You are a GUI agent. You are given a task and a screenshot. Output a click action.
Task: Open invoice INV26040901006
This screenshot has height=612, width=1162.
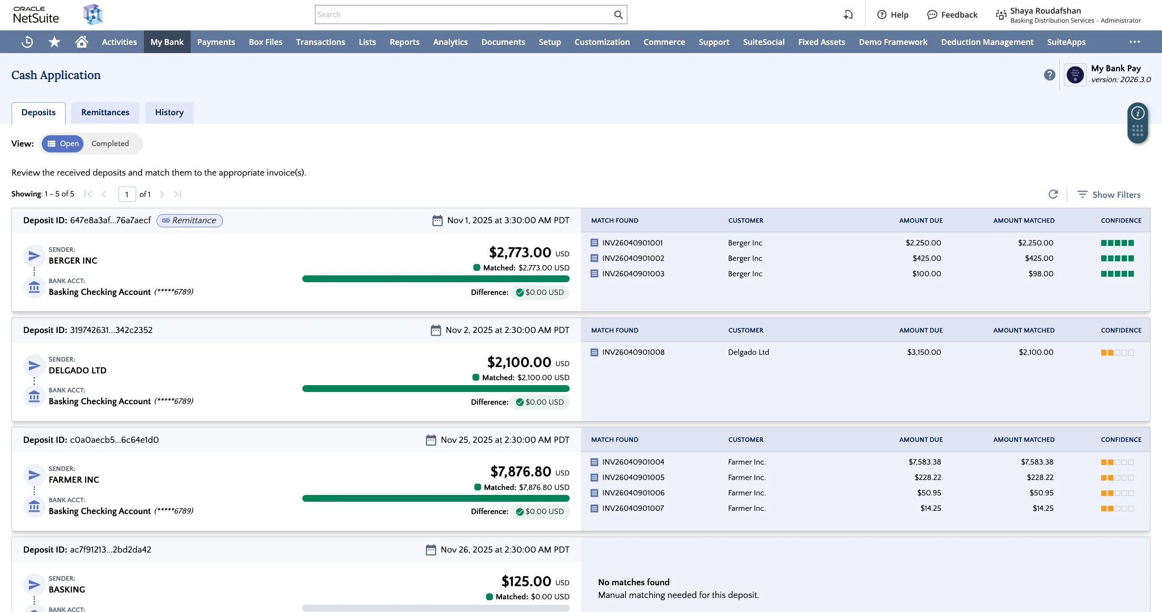click(x=633, y=493)
